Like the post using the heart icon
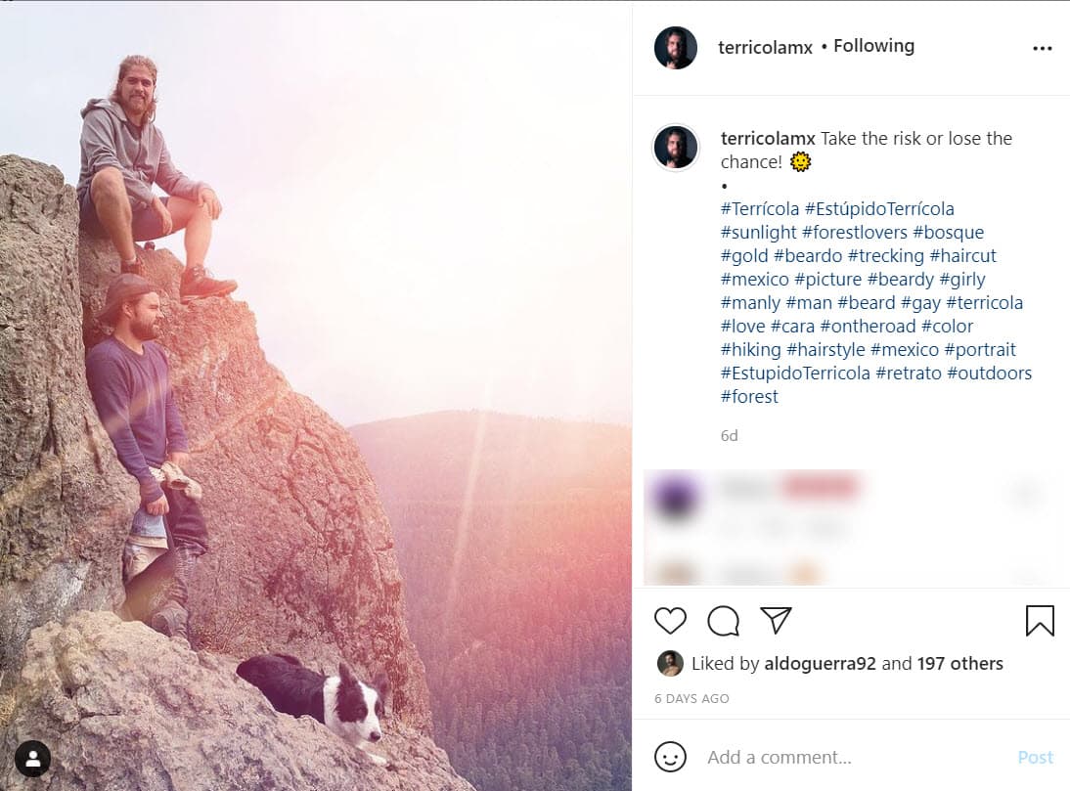This screenshot has width=1070, height=791. [670, 620]
